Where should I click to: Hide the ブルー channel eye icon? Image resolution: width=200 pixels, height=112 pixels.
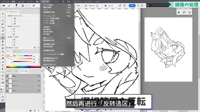coord(7,91)
